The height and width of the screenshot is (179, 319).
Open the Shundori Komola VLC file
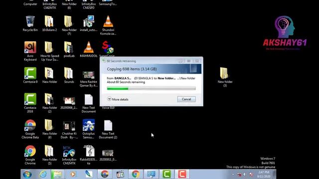[108, 25]
